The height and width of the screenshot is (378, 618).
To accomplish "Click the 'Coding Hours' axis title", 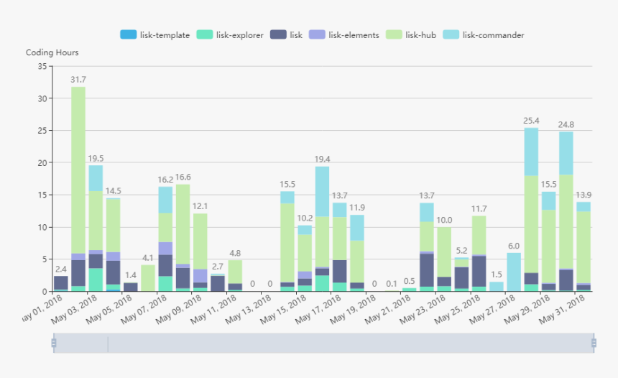I will tap(52, 52).
